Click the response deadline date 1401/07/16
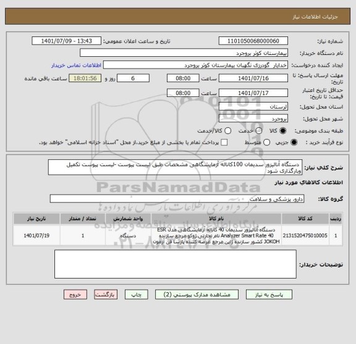 pos(253,78)
